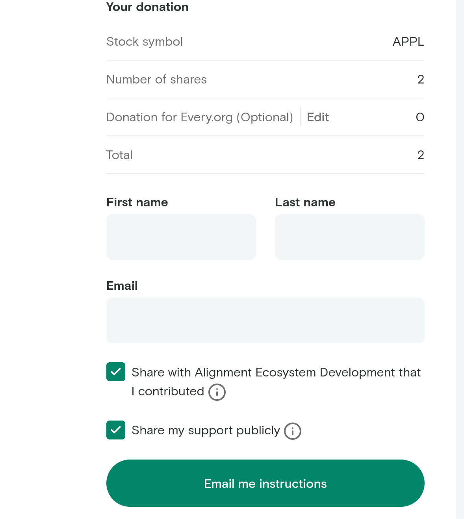Image resolution: width=464 pixels, height=519 pixels.
Task: Toggle the Share my support publicly checkbox
Action: tap(116, 430)
